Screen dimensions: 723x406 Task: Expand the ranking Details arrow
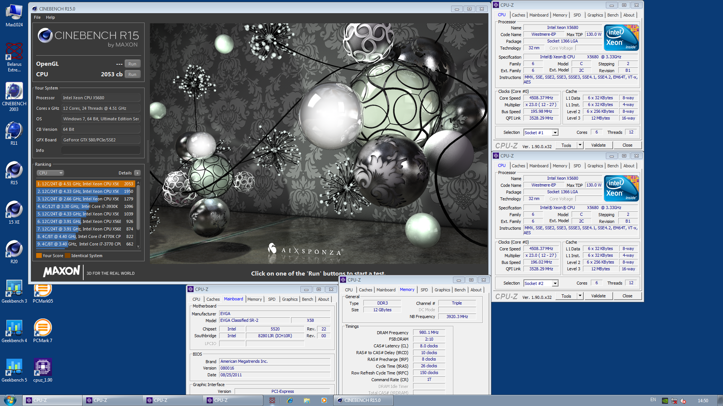pos(137,173)
